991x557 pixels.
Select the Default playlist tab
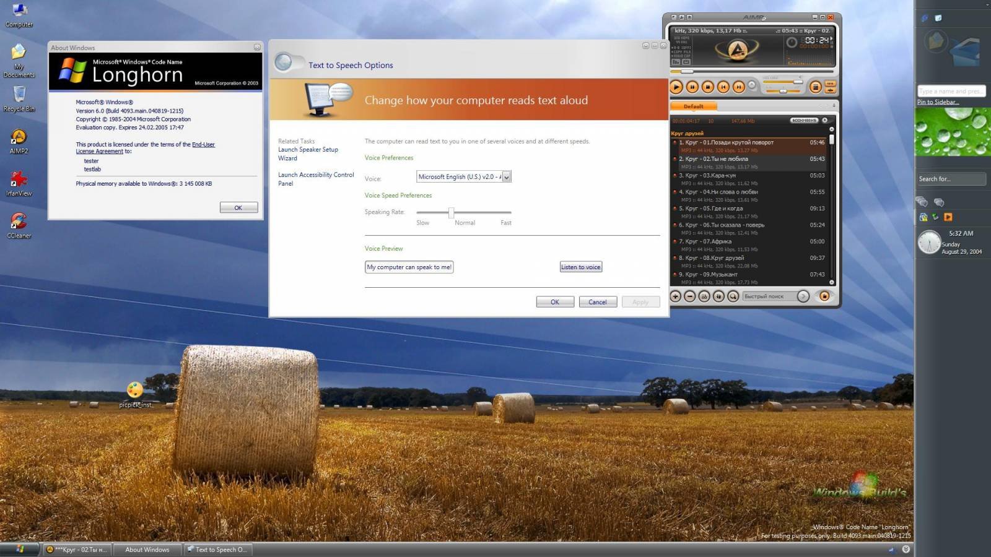694,106
